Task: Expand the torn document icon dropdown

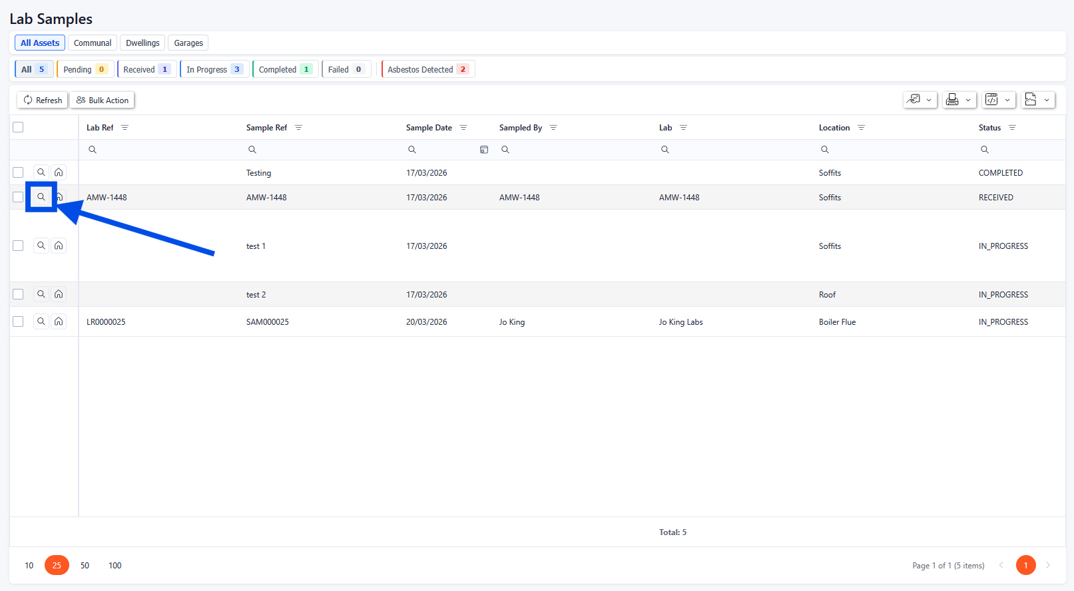Action: tap(1037, 100)
